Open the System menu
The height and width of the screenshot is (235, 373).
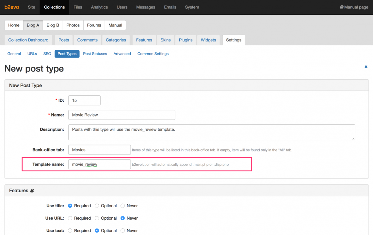point(192,7)
